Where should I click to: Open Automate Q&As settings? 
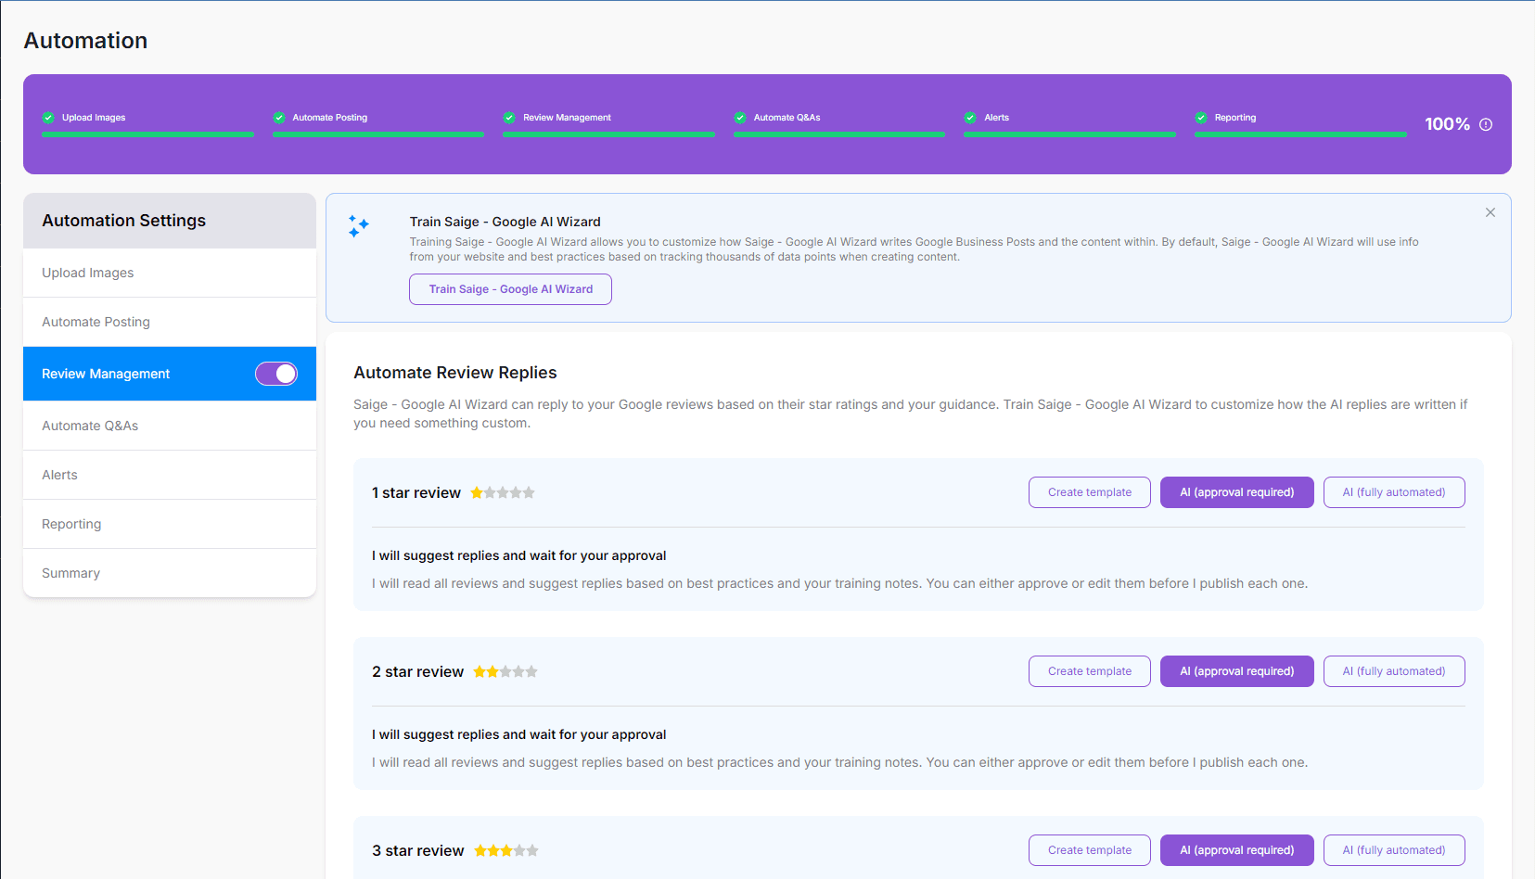tap(170, 426)
